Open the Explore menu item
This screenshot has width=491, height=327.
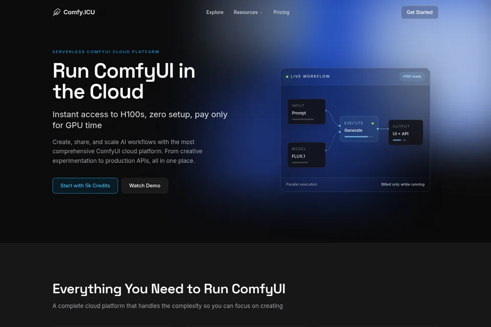point(215,12)
